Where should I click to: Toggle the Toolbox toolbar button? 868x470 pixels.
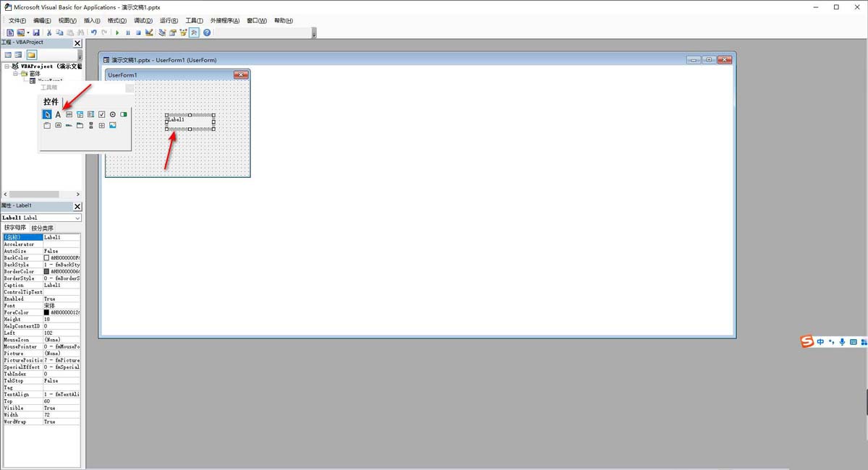coord(195,33)
